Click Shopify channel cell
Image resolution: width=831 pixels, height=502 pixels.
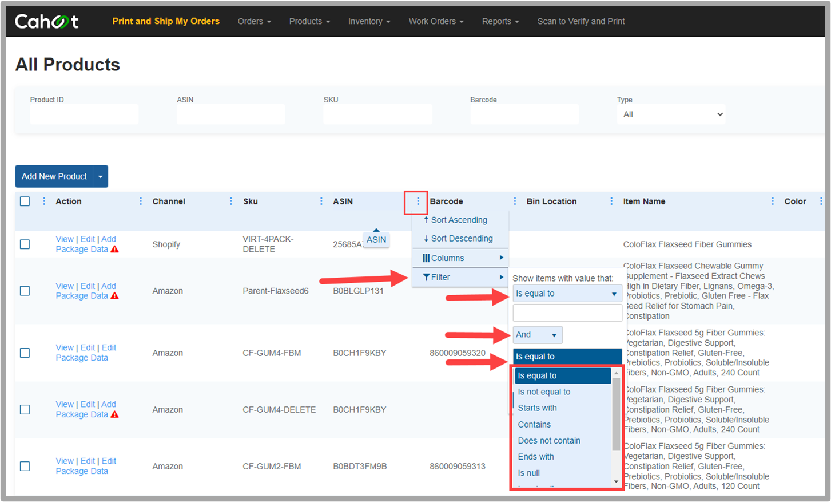166,244
